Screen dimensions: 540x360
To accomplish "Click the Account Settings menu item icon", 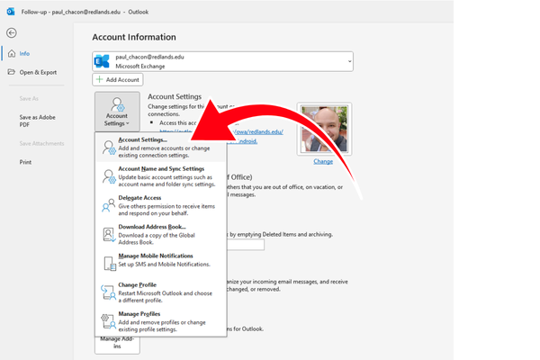I will coord(108,146).
